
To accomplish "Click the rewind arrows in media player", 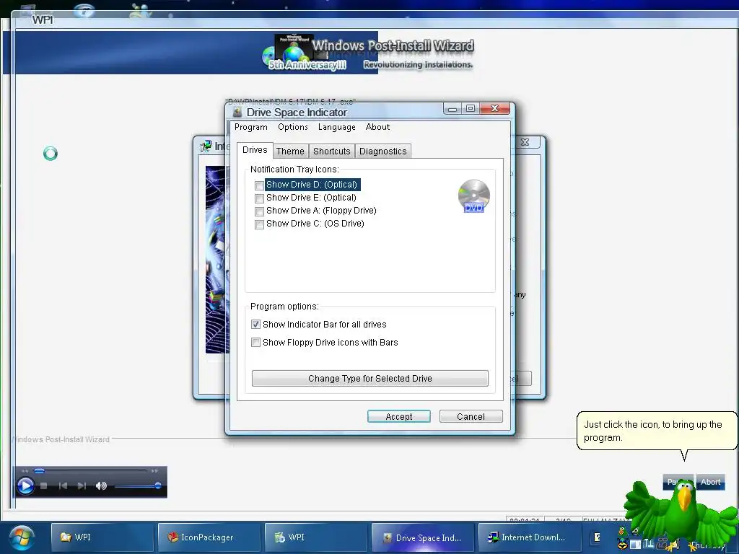I will (x=25, y=470).
